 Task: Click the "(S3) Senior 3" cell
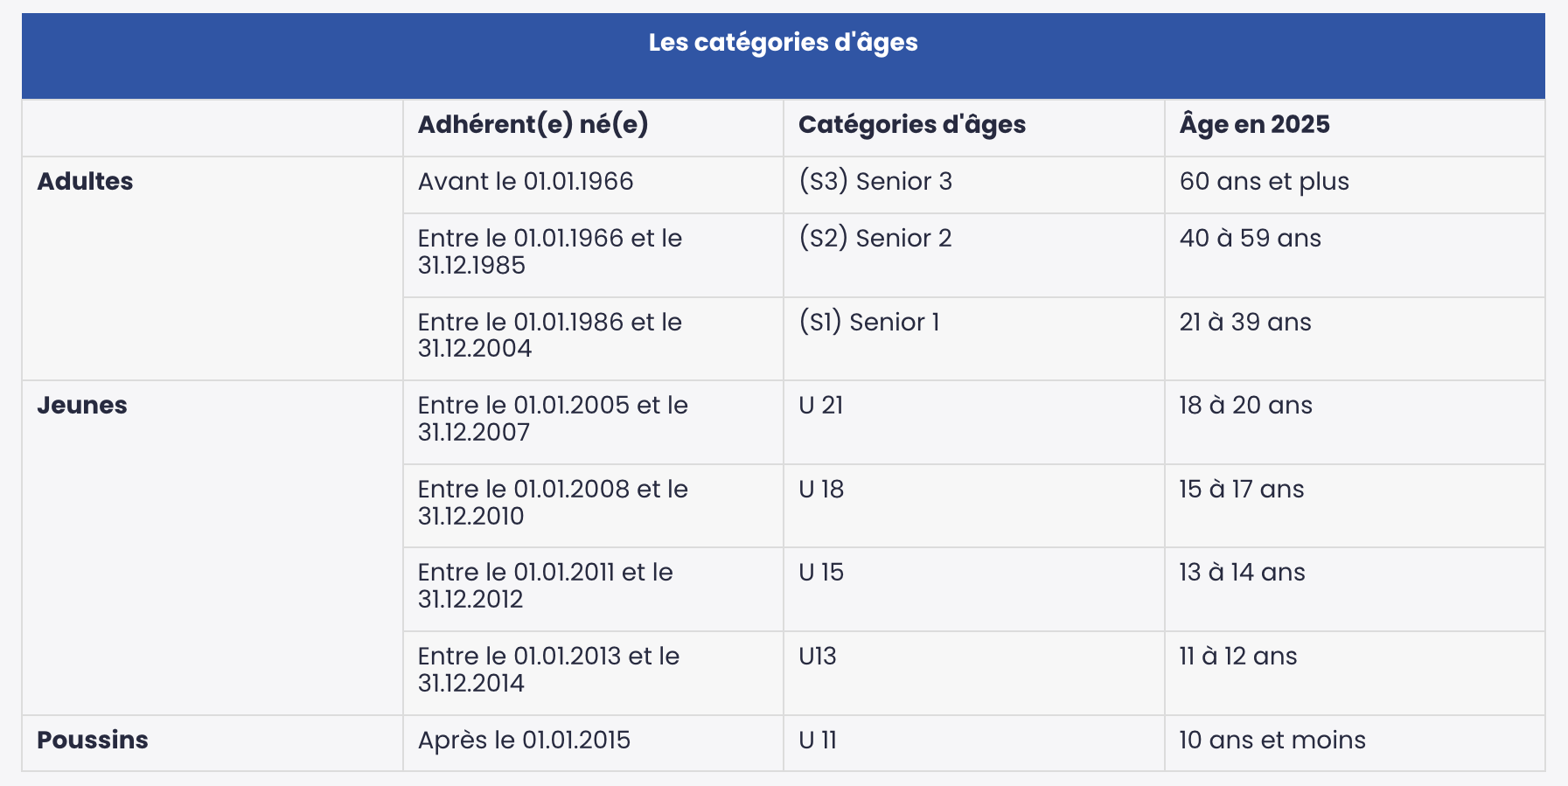(875, 182)
